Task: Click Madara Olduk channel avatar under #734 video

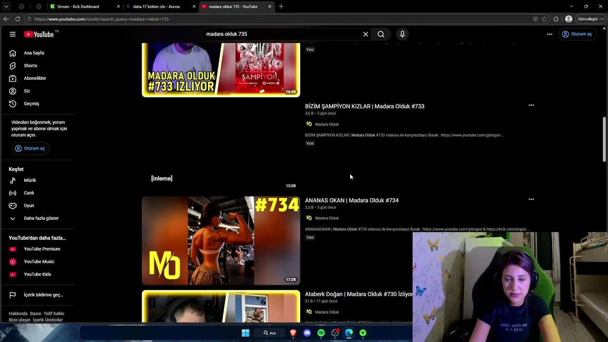Action: point(309,218)
